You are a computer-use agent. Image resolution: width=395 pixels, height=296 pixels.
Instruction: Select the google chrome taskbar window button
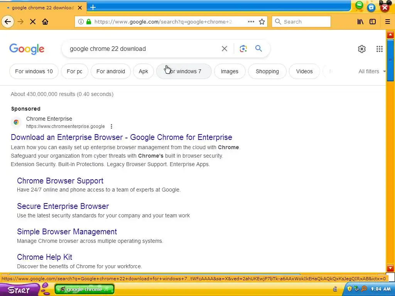[84, 289]
